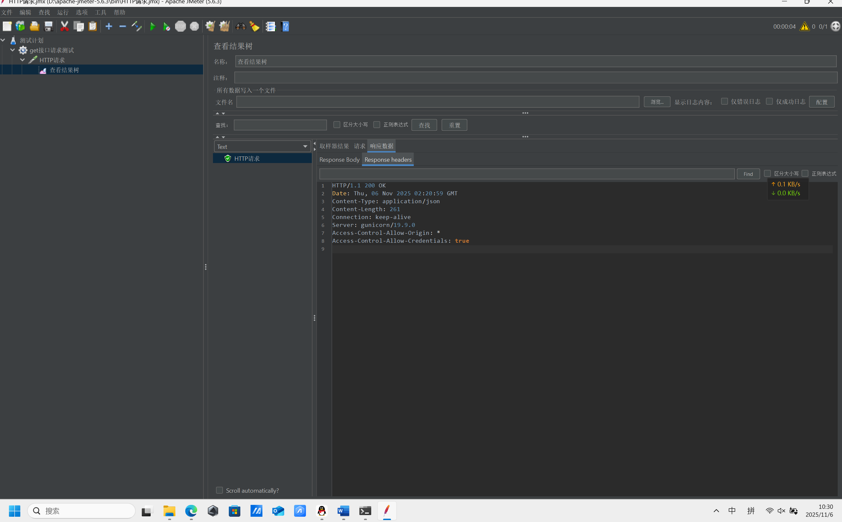
Task: Click the green Start test run icon
Action: point(152,27)
